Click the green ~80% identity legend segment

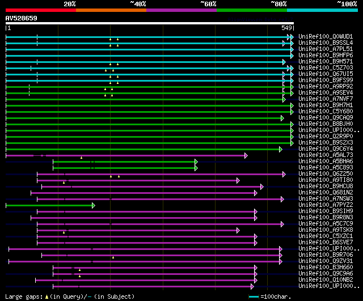pyautogui.click(x=252, y=10)
